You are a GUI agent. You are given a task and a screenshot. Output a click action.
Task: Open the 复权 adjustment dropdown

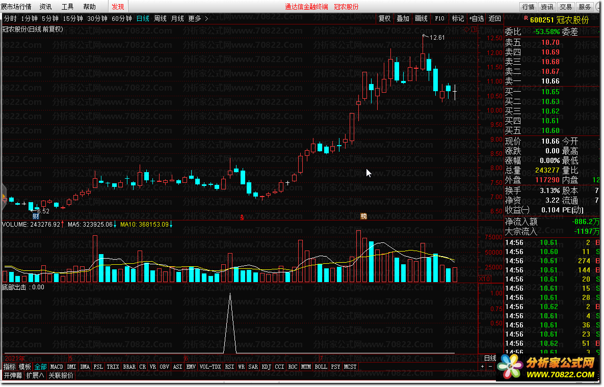click(x=384, y=18)
